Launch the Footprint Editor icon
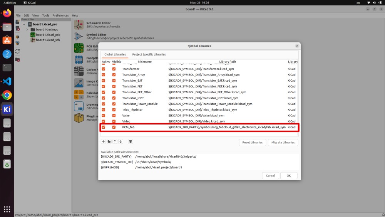 coord(79,60)
